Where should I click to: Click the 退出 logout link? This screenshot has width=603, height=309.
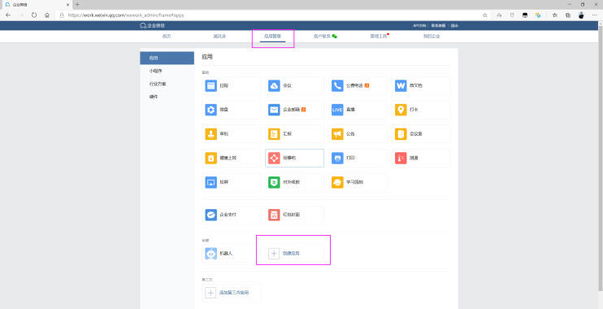click(454, 26)
